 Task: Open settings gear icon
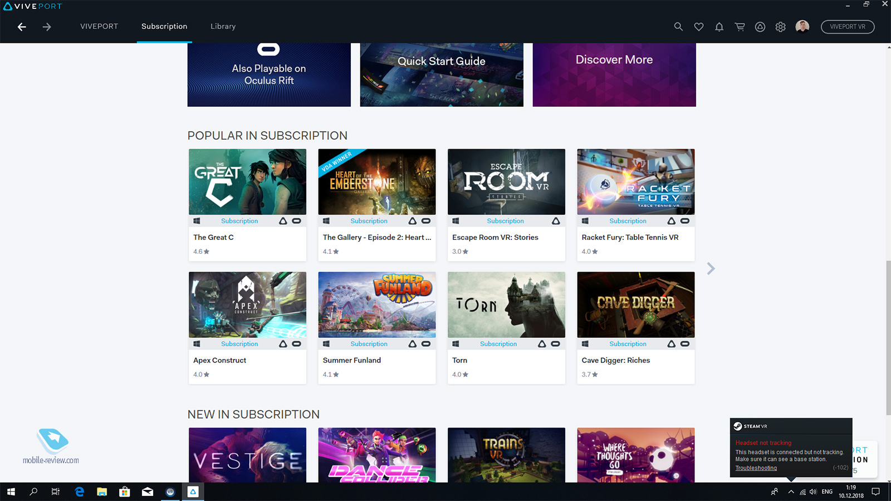coord(781,27)
